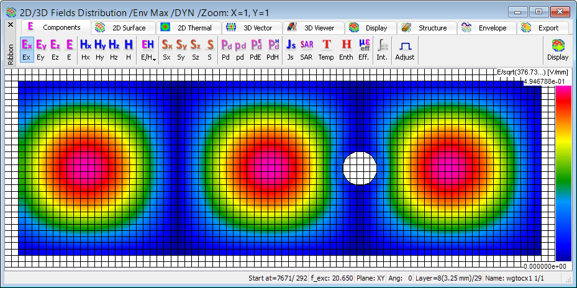Select the Enth enthalpy display

click(x=346, y=50)
